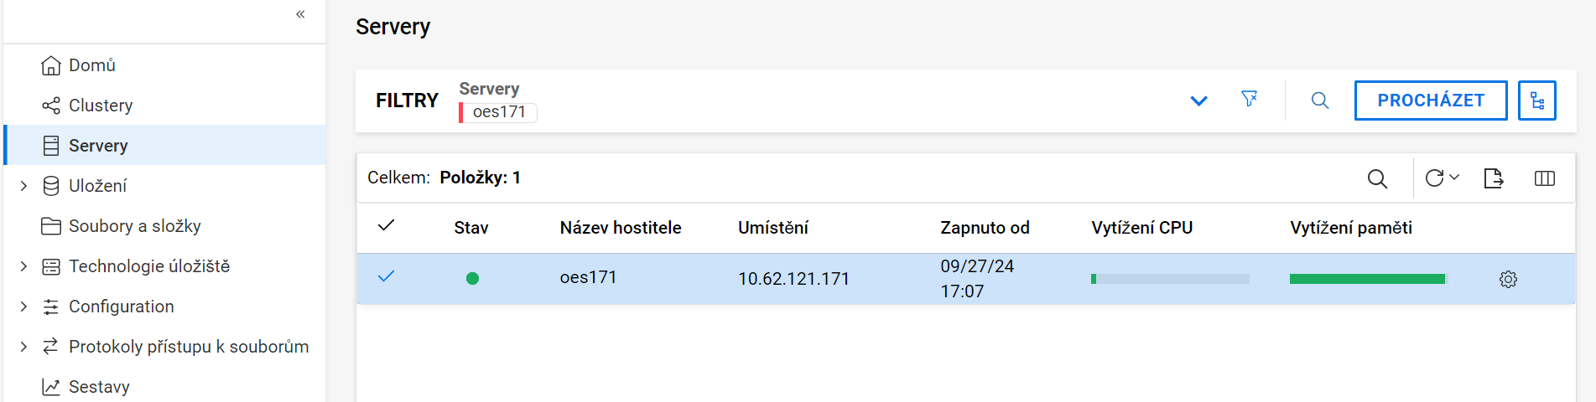Open the column chooser icon
The width and height of the screenshot is (1596, 402).
point(1544,178)
